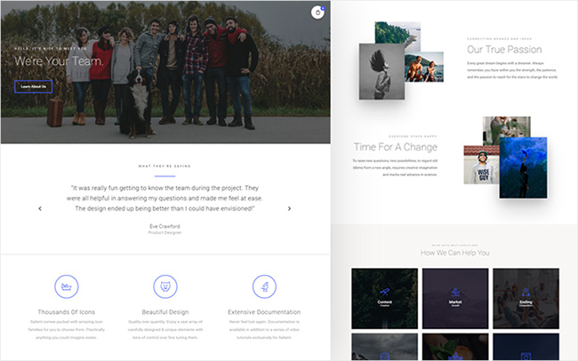Viewport: 578px width, 361px height.
Task: Go to previous testimonial with left arrow
Action: 40,208
